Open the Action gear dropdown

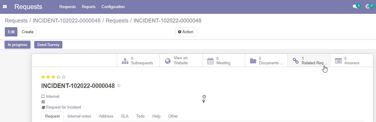pyautogui.click(x=186, y=32)
